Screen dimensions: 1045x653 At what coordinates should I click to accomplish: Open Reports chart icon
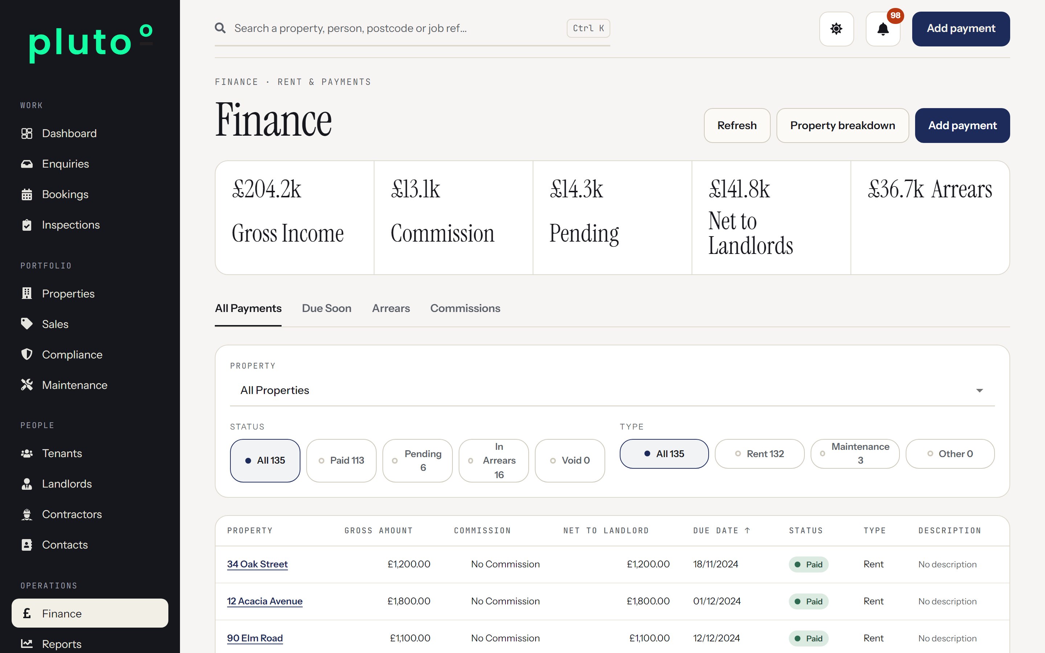pos(27,644)
